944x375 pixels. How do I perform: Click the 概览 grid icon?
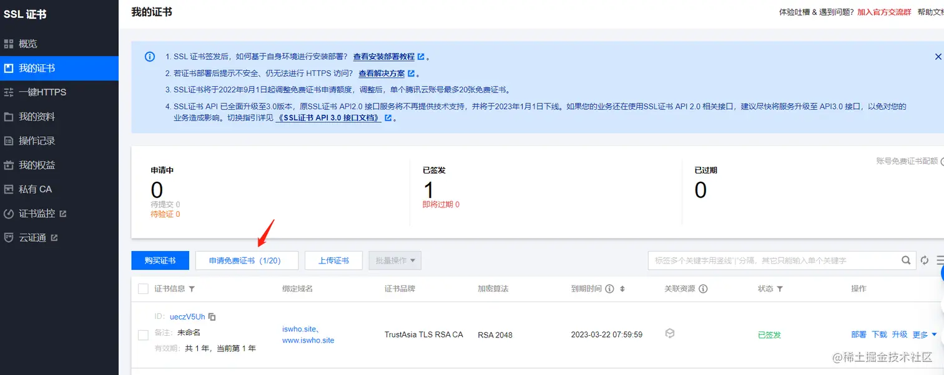point(9,44)
